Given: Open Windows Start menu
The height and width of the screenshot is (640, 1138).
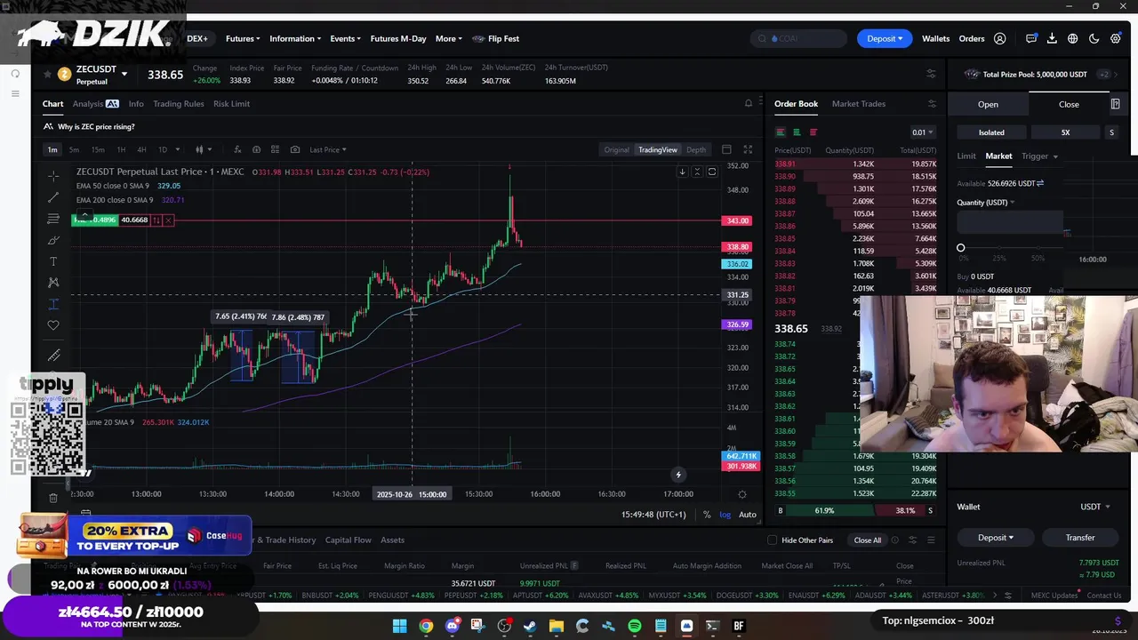Looking at the screenshot, I should pos(400,626).
